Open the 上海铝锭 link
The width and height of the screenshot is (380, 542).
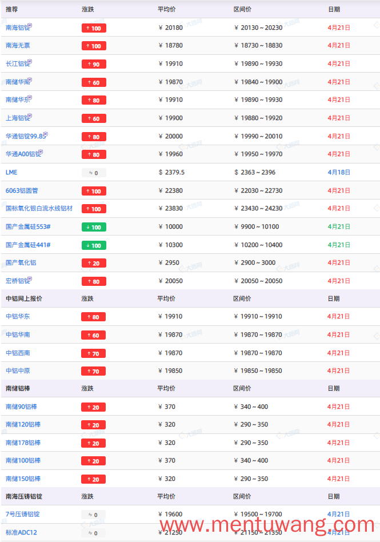point(18,118)
